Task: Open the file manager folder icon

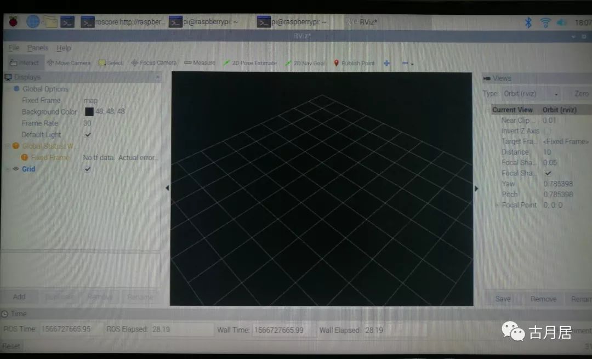Action: [50, 22]
